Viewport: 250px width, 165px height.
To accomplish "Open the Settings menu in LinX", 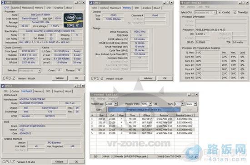I will [x=101, y=99].
